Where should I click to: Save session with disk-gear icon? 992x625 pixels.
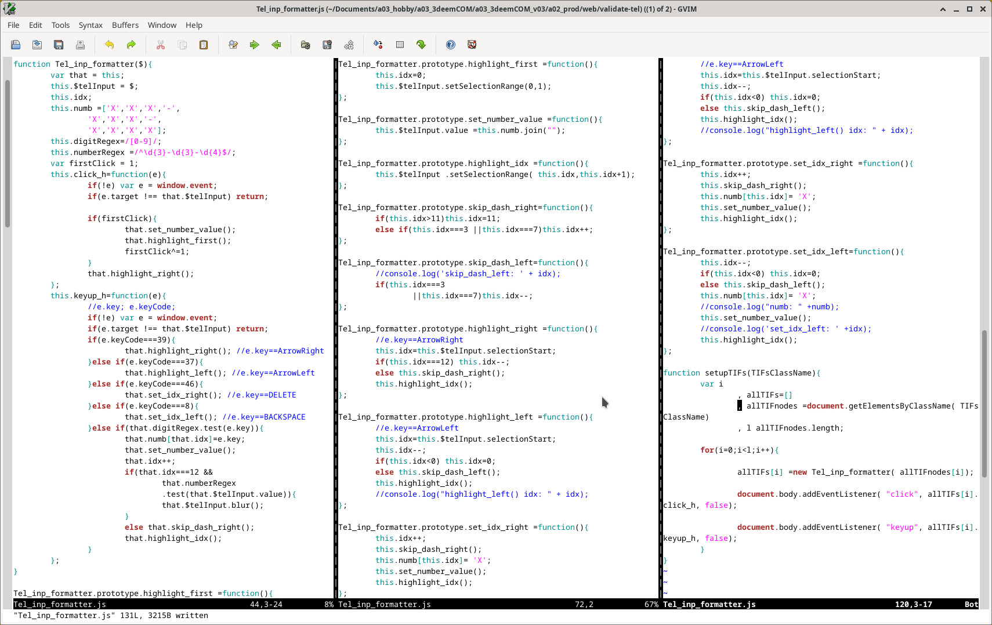pyautogui.click(x=327, y=45)
